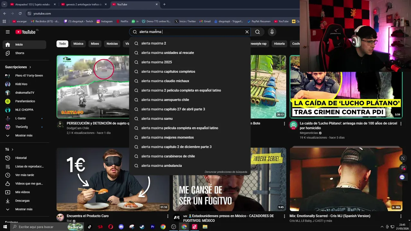This screenshot has height=231, width=411.
Task: Choose suggestion 'alerta maxima capitulos completos'
Action: point(190,72)
